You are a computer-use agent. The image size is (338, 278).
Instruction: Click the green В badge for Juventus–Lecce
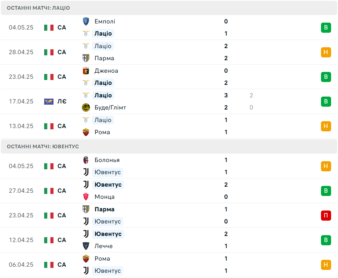(x=326, y=240)
